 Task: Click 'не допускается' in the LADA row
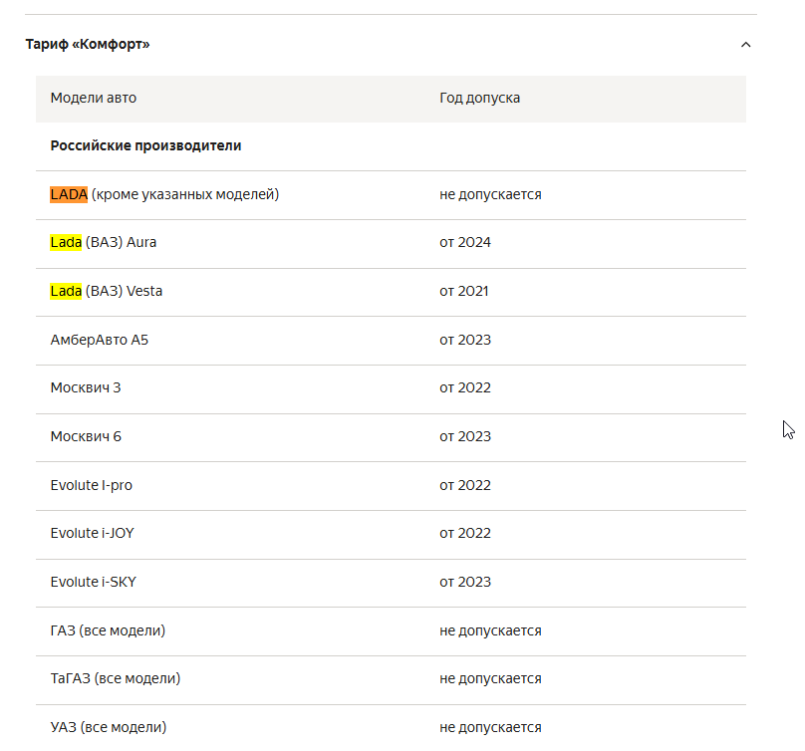pyautogui.click(x=490, y=194)
